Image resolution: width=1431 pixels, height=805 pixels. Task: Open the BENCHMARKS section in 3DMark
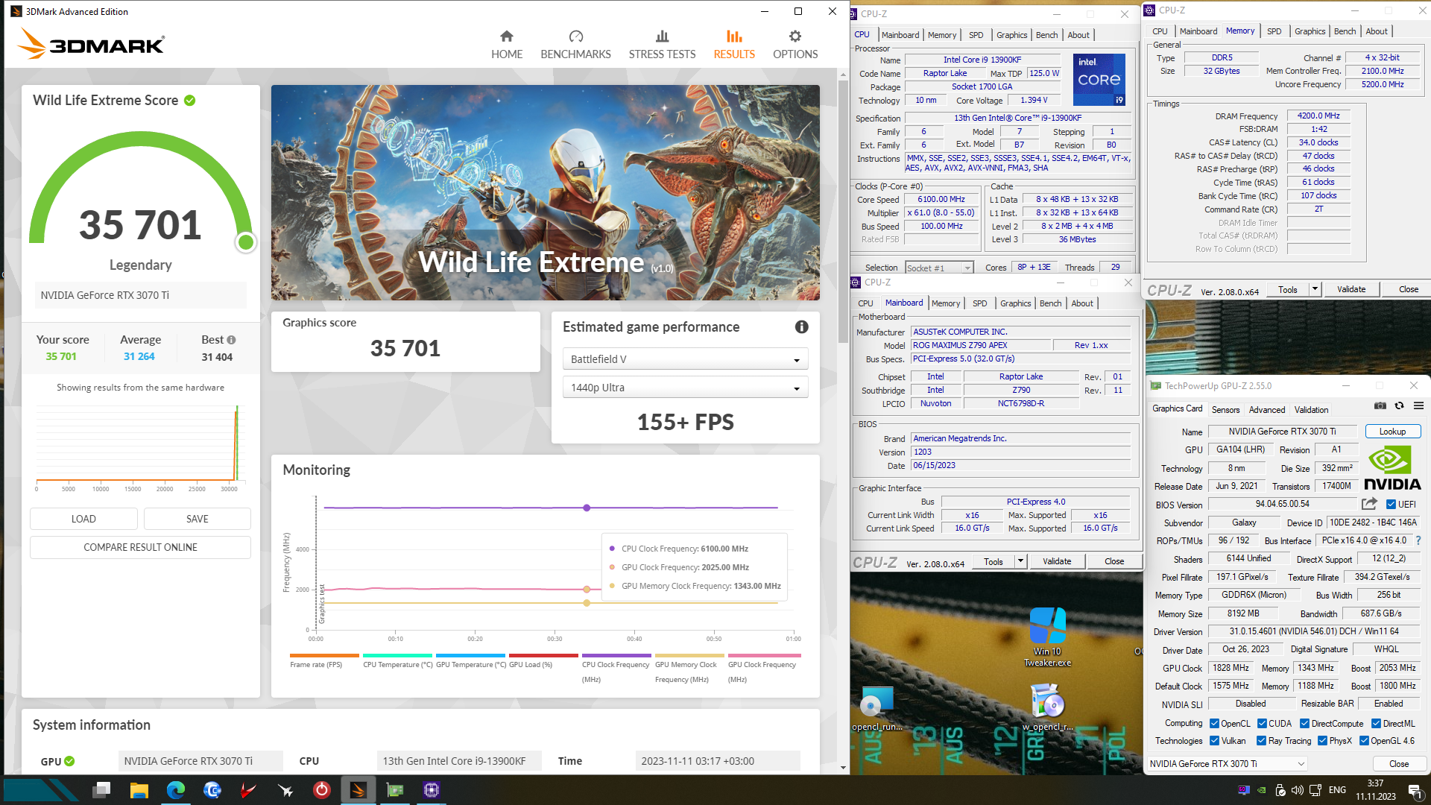575,45
